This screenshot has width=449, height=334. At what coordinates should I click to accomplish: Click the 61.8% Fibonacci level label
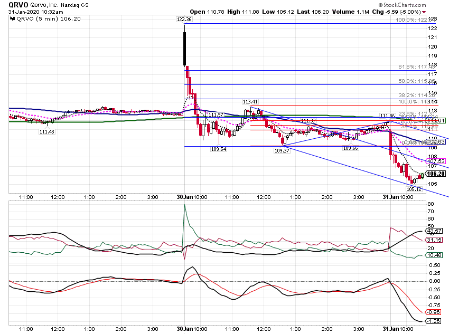417,67
